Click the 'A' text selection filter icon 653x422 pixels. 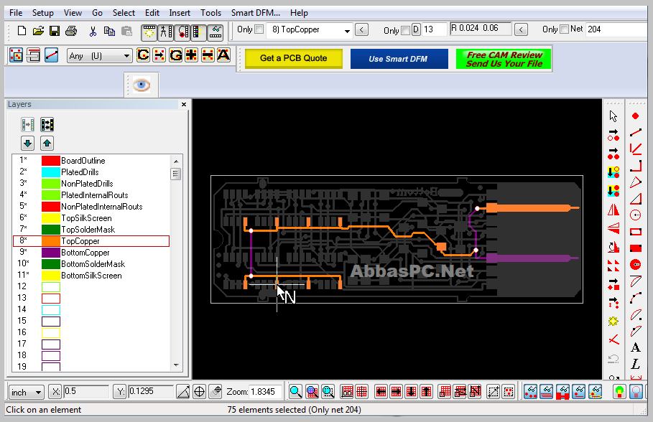click(x=223, y=55)
